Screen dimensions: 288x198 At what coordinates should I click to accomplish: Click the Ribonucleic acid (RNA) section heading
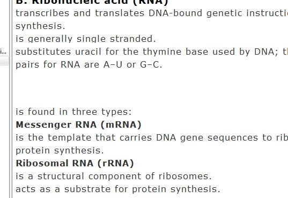(x=92, y=2)
